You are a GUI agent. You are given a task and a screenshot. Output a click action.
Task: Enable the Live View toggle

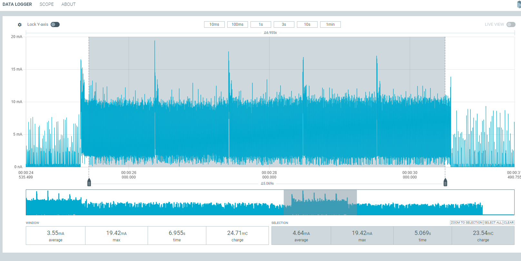tap(511, 24)
